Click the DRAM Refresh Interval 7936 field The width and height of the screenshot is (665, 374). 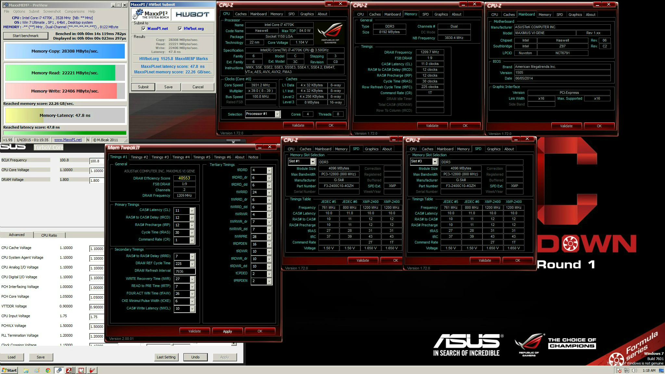185,271
